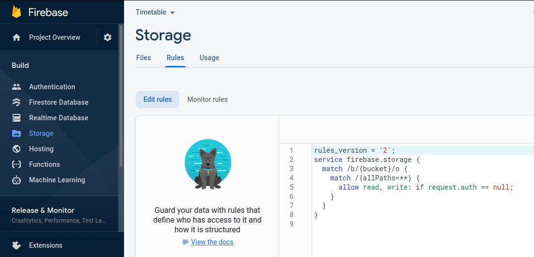Switch to the Usage tab

click(209, 58)
